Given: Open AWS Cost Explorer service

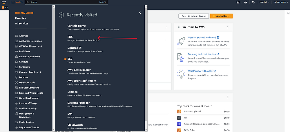Looking at the screenshot, I should pyautogui.click(x=79, y=70).
